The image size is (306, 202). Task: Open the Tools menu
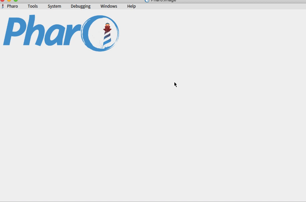[33, 6]
